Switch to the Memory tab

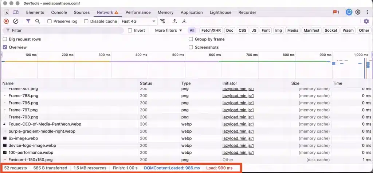(166, 12)
